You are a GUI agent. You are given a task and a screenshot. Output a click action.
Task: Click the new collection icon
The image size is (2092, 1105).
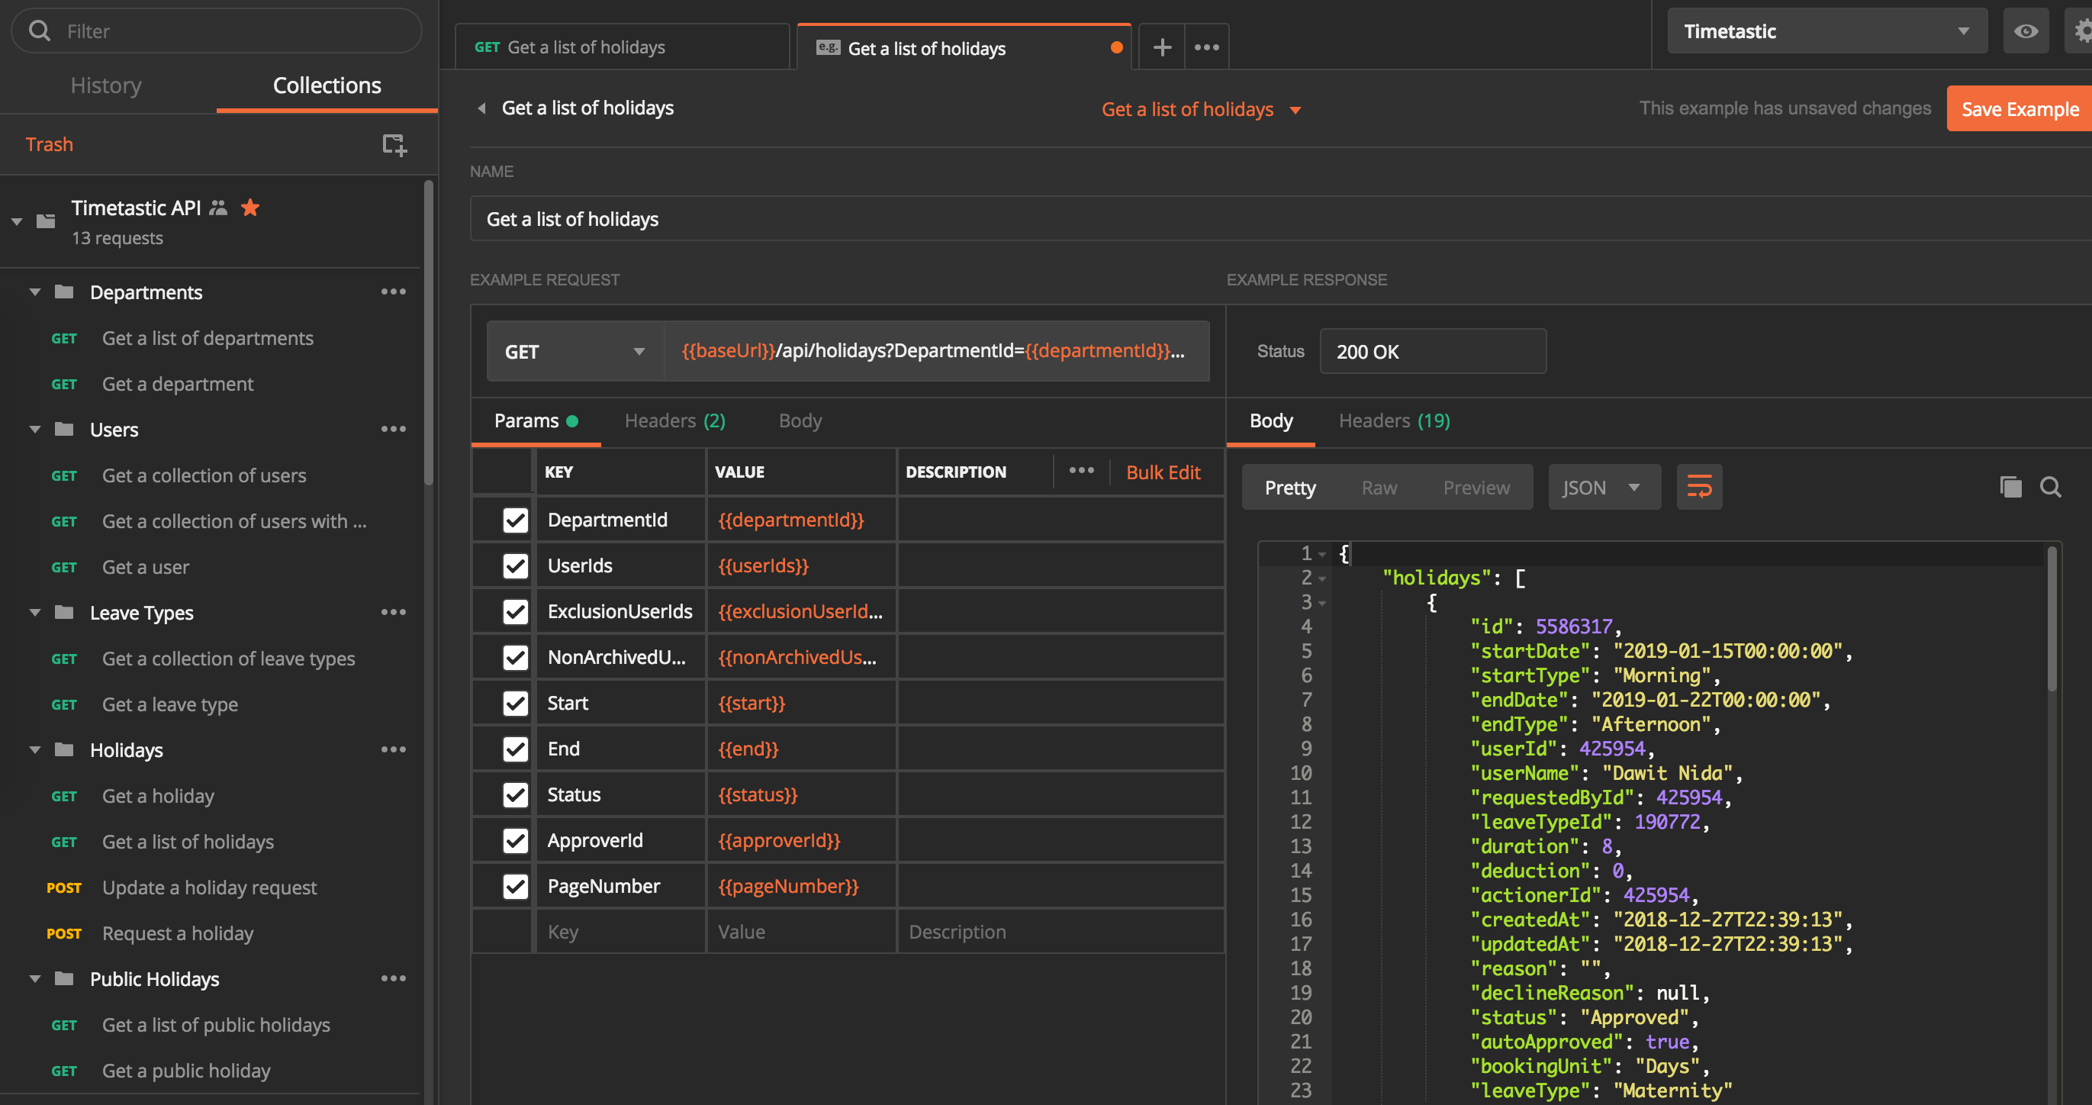[x=394, y=145]
